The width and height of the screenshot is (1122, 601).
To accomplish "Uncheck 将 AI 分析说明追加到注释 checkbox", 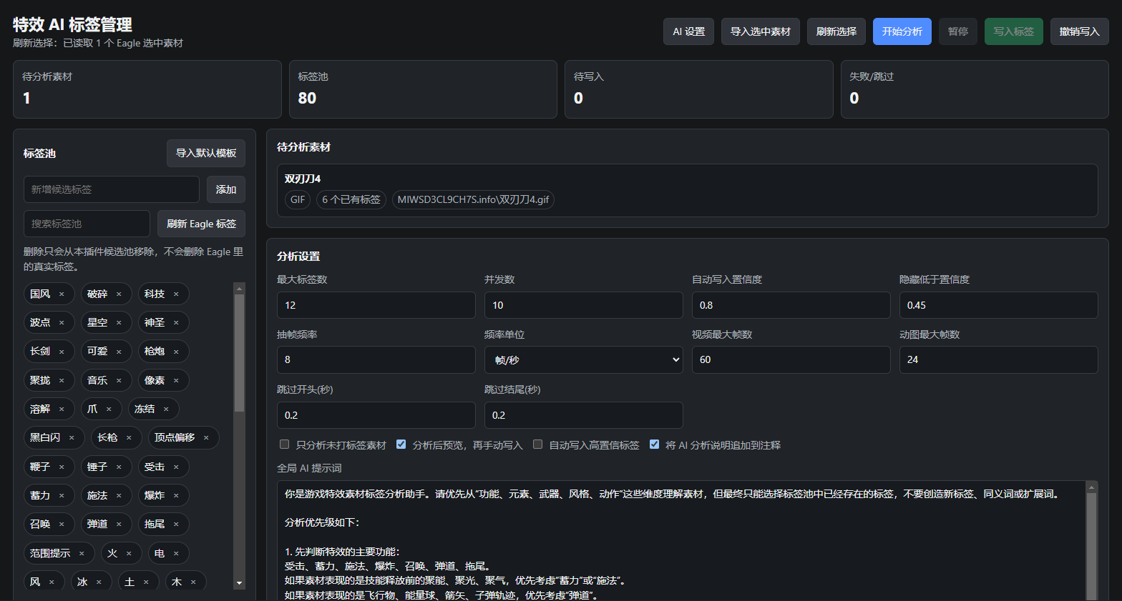I will pos(654,444).
